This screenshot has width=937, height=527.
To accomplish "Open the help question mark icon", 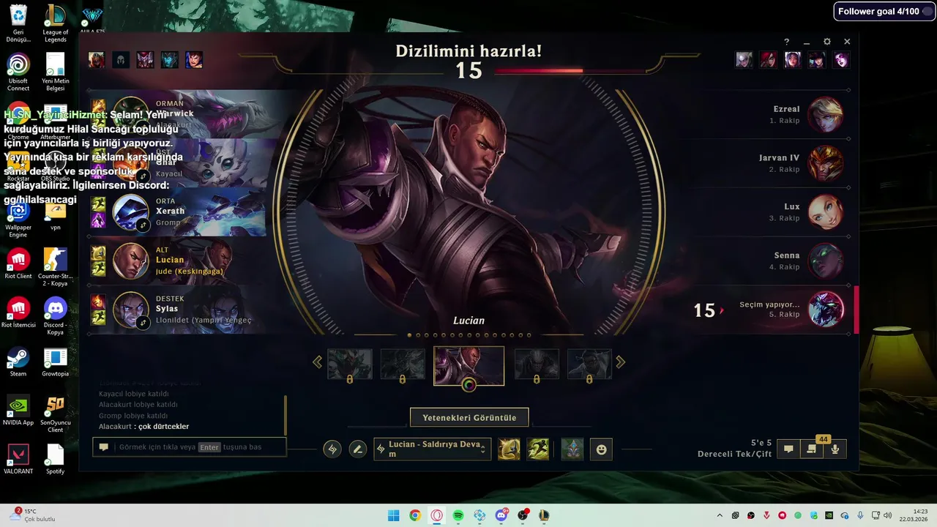I will 787,42.
